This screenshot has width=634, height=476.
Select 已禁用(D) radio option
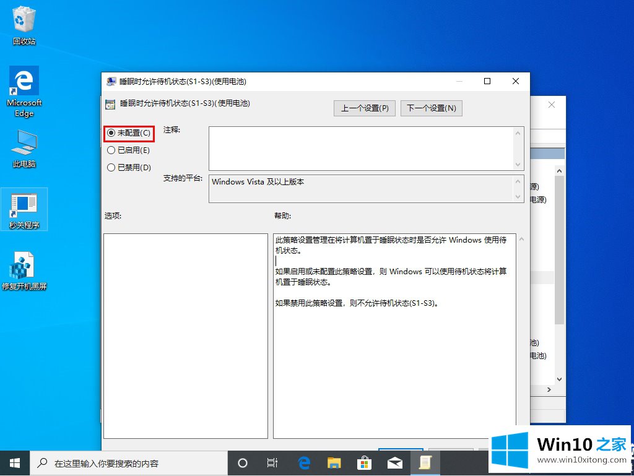point(129,167)
